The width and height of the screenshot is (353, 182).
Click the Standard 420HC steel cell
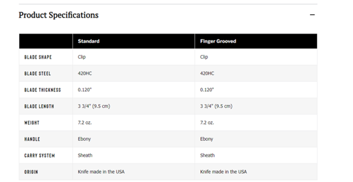point(85,73)
